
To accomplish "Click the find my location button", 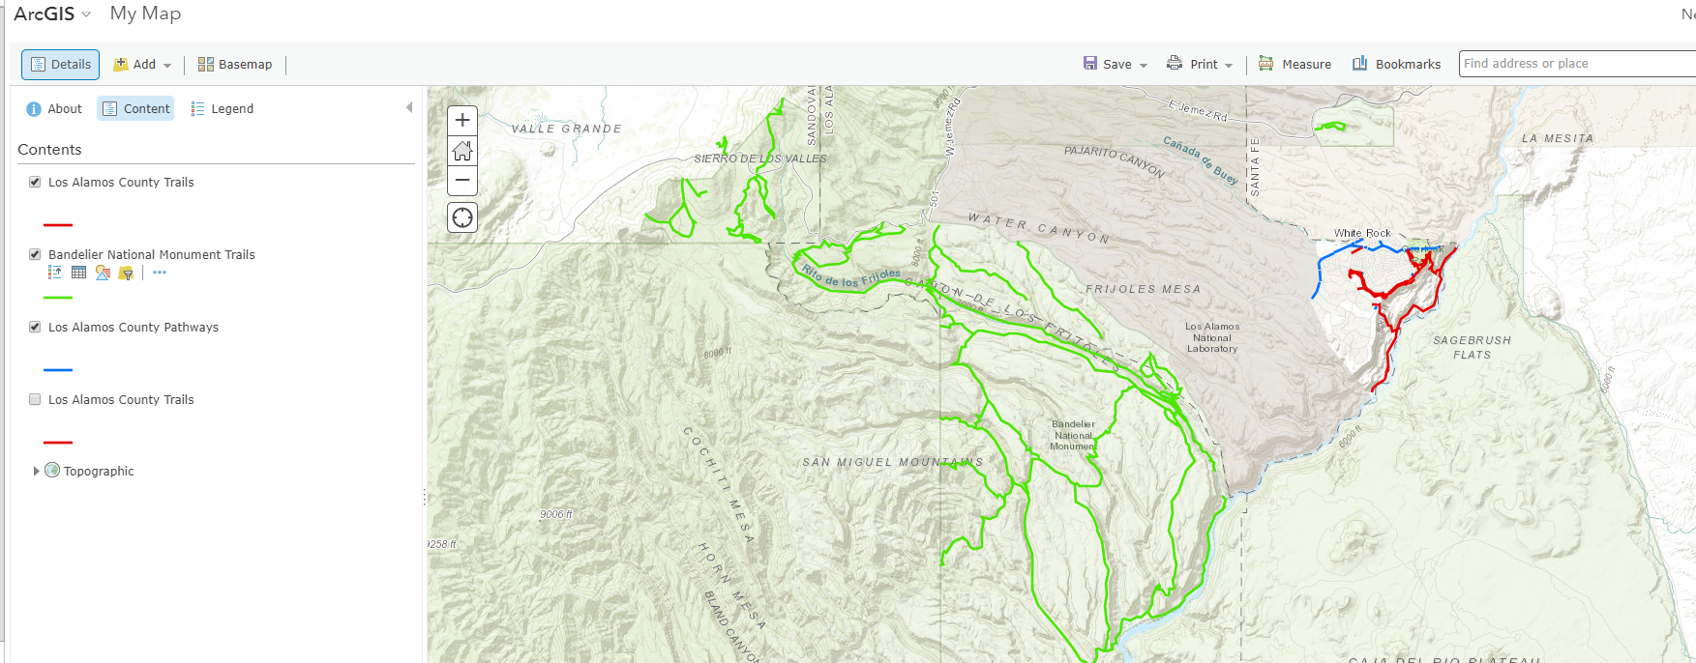I will click(x=462, y=217).
